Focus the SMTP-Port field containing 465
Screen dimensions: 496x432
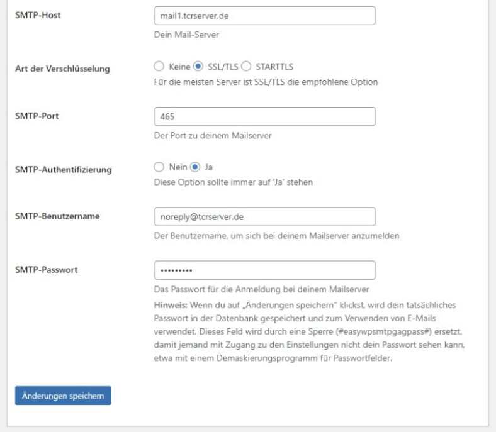264,116
